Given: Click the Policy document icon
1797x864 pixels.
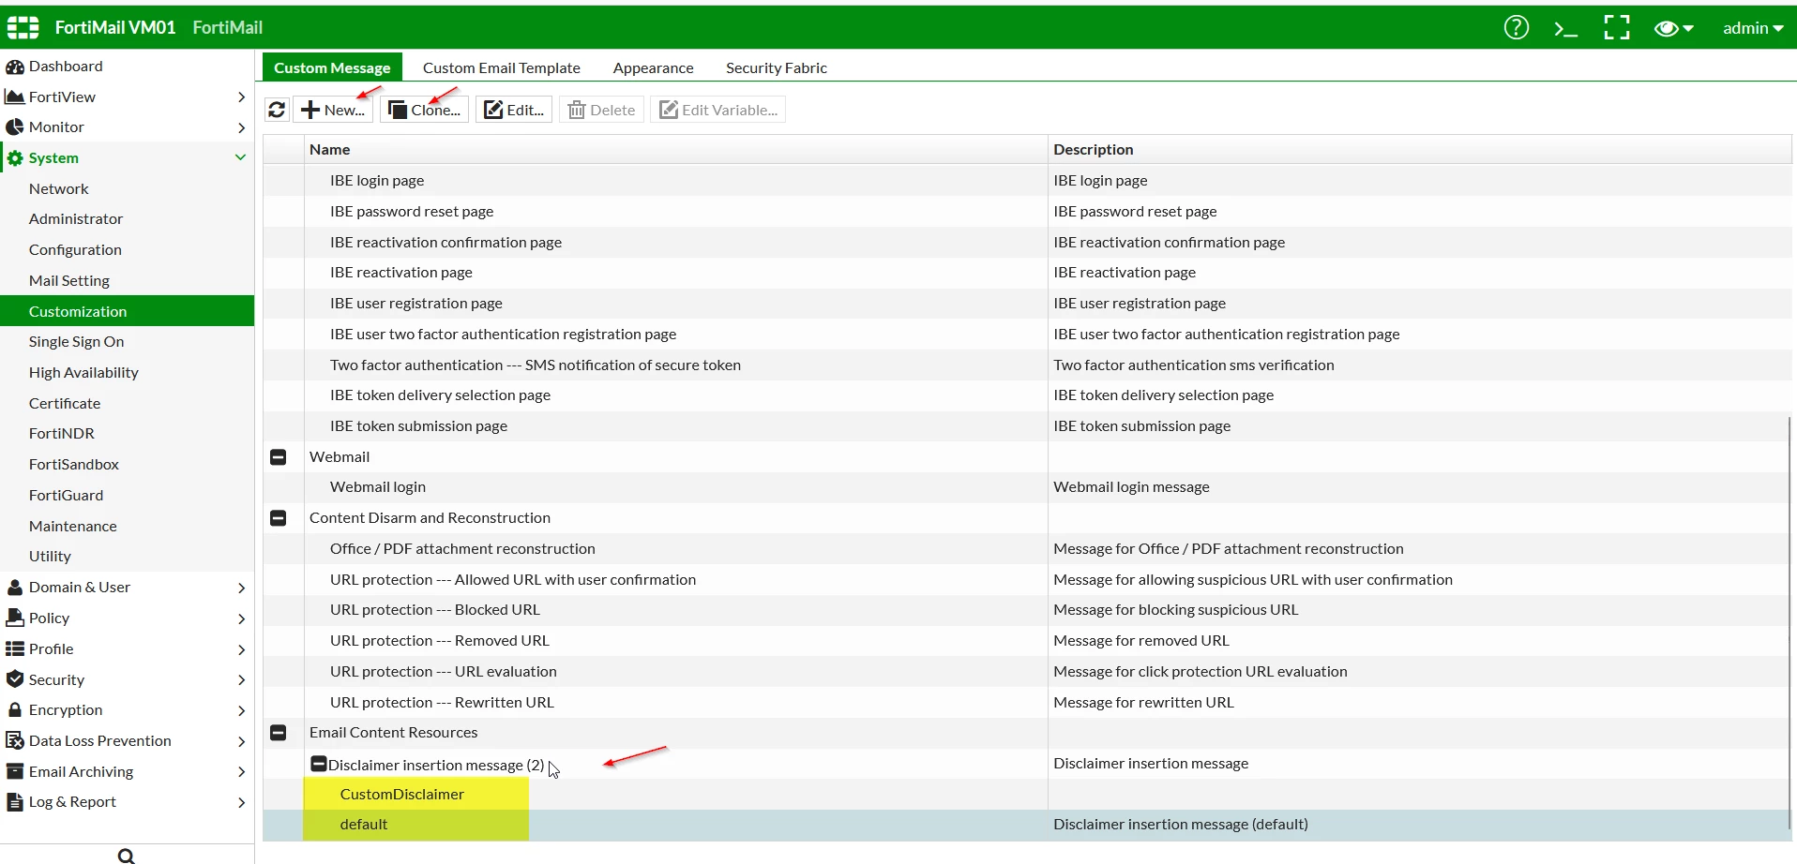Looking at the screenshot, I should click(x=14, y=618).
